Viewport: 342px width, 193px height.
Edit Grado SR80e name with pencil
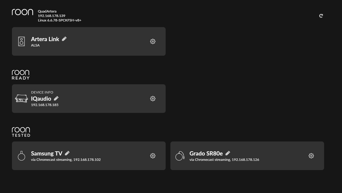(228, 153)
